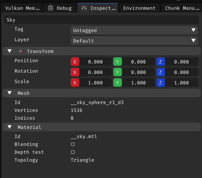Click the Scale X red label
Image resolution: width=202 pixels, height=178 pixels.
tap(75, 82)
